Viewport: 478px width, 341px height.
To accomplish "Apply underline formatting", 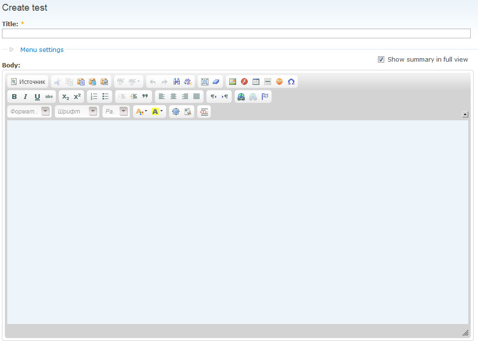I will 37,97.
